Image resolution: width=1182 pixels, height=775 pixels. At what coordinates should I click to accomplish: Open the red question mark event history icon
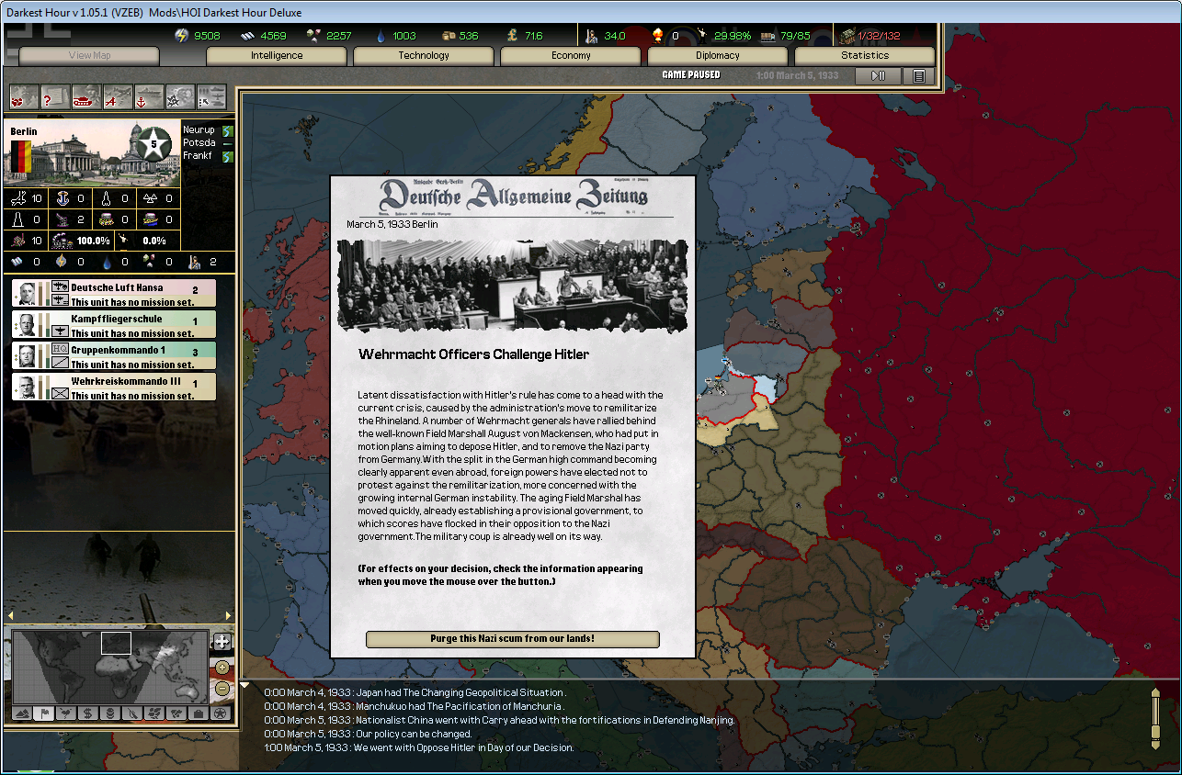click(x=56, y=96)
